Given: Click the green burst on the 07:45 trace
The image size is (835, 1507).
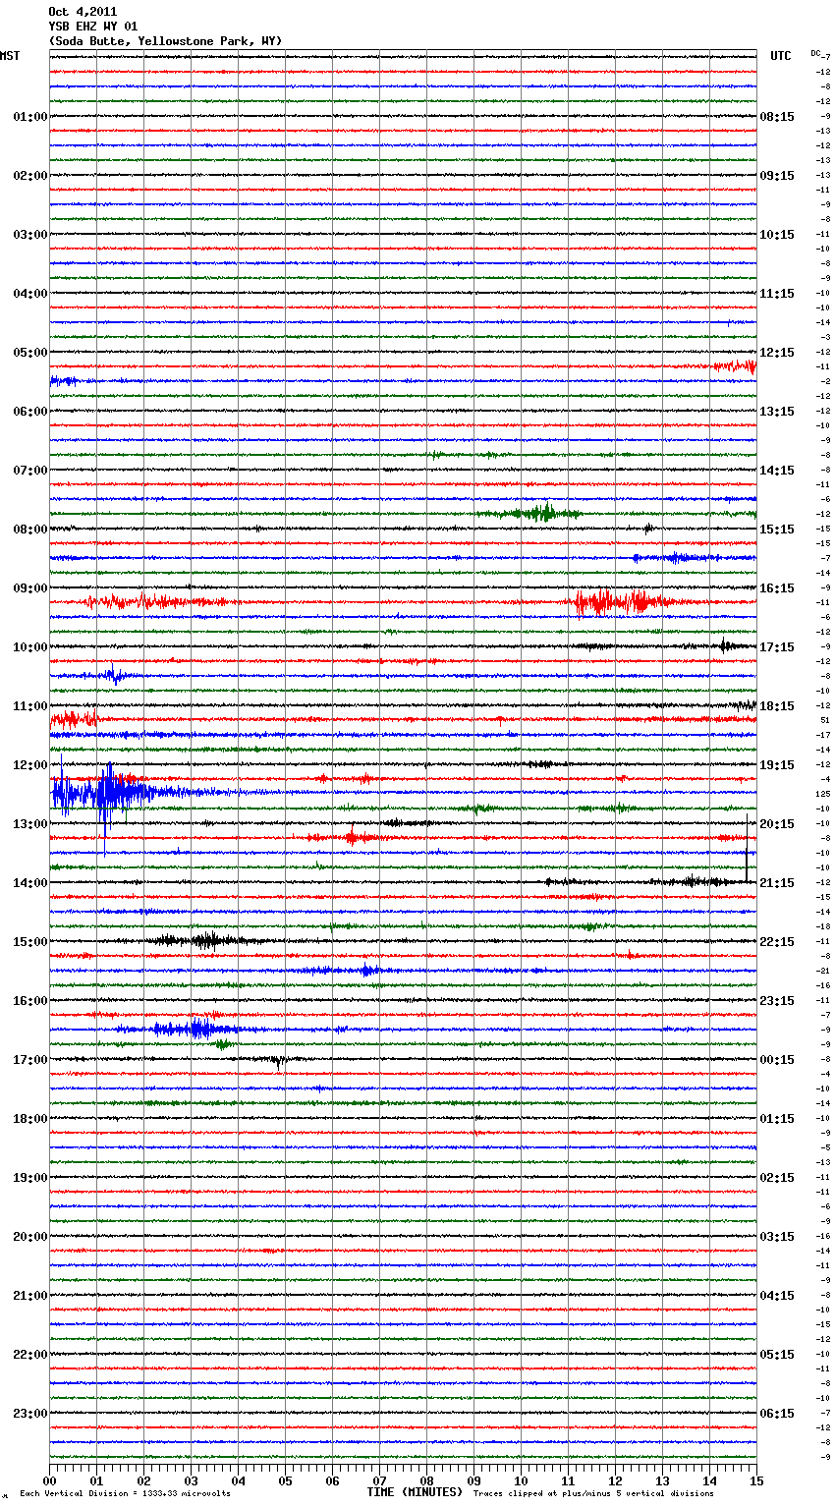Looking at the screenshot, I should pyautogui.click(x=538, y=513).
